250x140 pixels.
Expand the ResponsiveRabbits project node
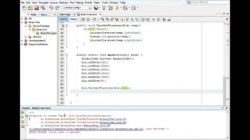click(22, 44)
